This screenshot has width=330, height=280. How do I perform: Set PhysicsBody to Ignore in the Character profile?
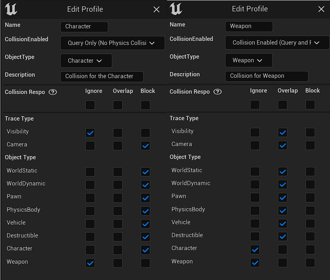click(x=90, y=211)
